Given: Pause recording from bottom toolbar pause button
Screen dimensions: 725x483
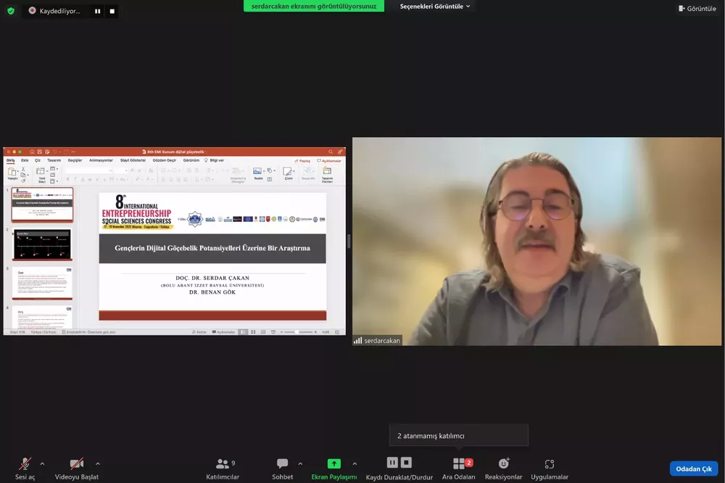Looking at the screenshot, I should point(392,463).
